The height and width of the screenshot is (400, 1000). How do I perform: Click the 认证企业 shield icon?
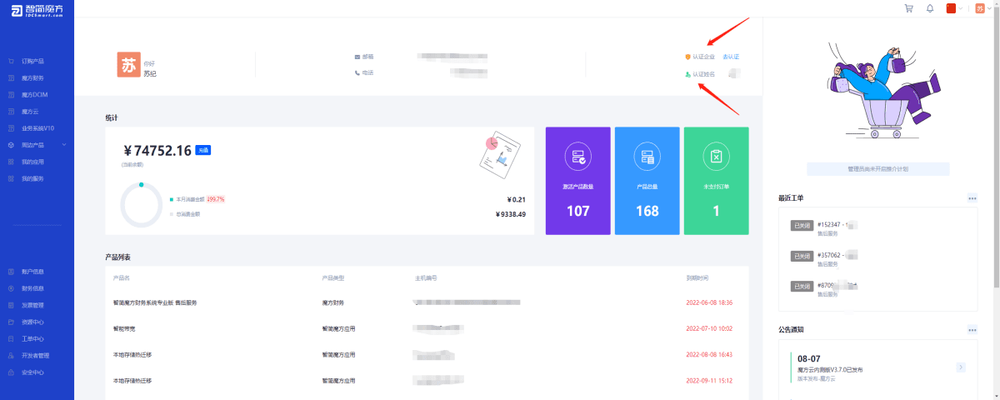tap(687, 57)
